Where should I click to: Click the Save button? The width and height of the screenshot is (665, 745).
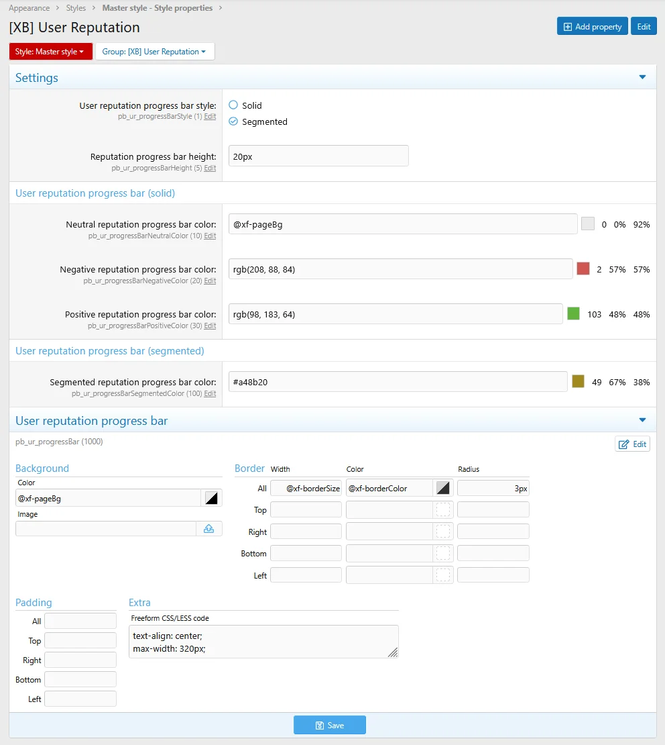[x=329, y=726]
